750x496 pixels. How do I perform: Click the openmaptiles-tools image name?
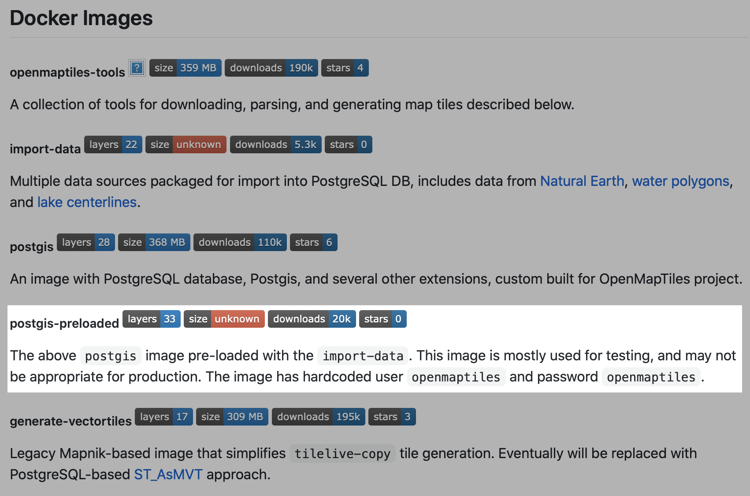coord(67,72)
